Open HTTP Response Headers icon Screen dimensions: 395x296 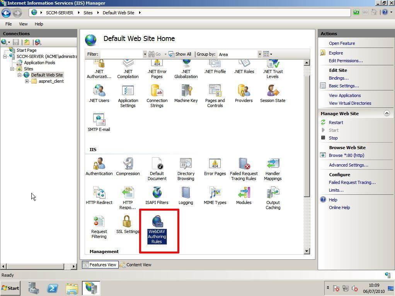(128, 198)
